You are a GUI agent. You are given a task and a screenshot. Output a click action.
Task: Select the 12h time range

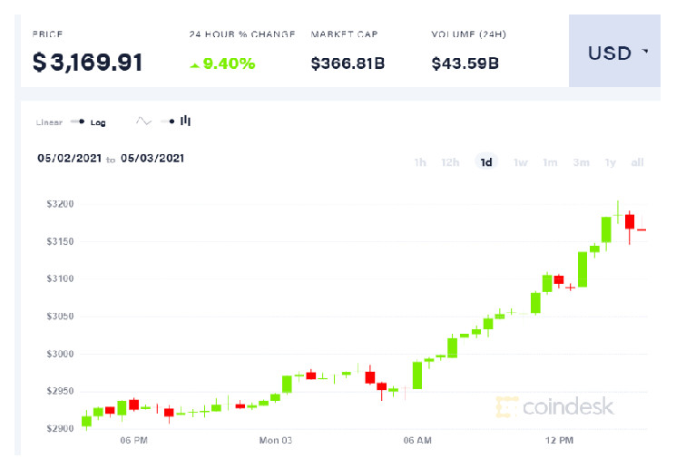coord(450,162)
